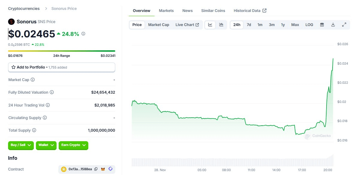The height and width of the screenshot is (175, 352).
Task: Expand the chart to fullscreen
Action: pyautogui.click(x=344, y=25)
